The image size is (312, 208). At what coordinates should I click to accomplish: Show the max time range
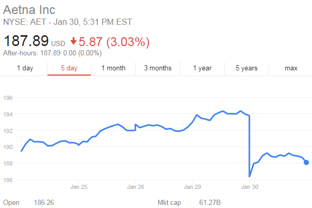(291, 68)
